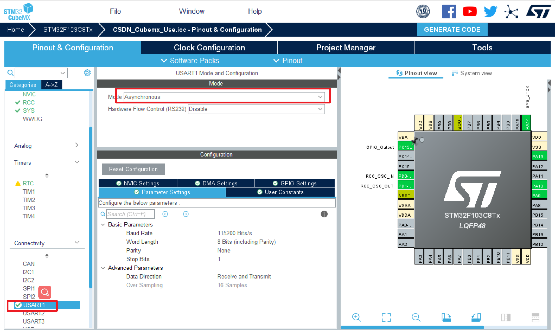The width and height of the screenshot is (555, 334).
Task: Open the gear settings icon in categories panel
Action: (x=87, y=73)
